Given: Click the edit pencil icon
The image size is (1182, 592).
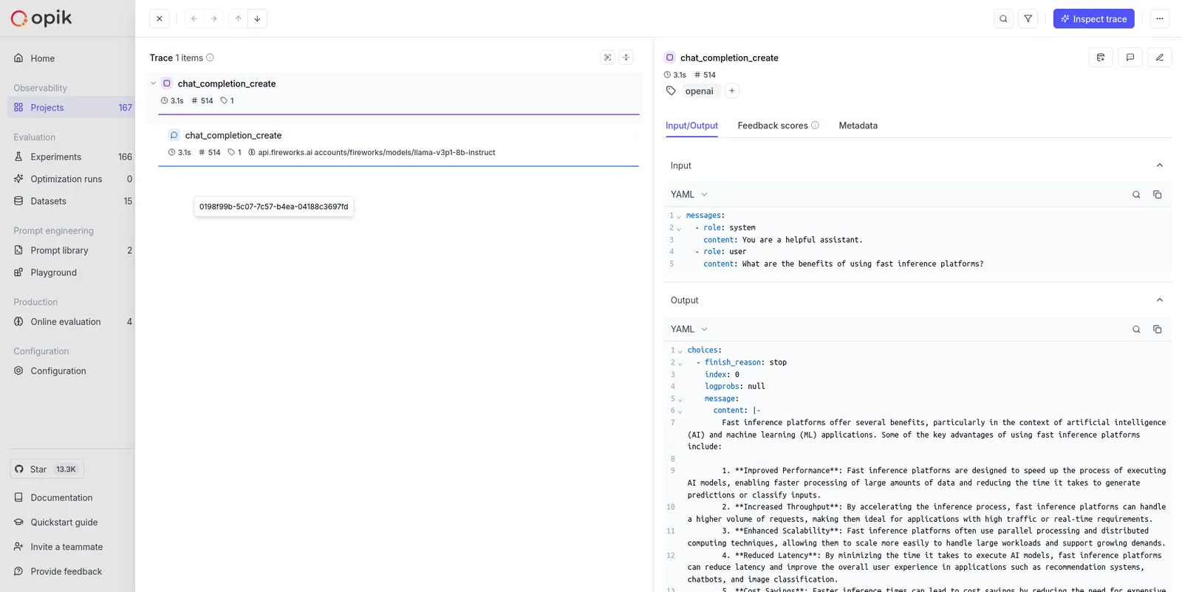Looking at the screenshot, I should (1159, 58).
